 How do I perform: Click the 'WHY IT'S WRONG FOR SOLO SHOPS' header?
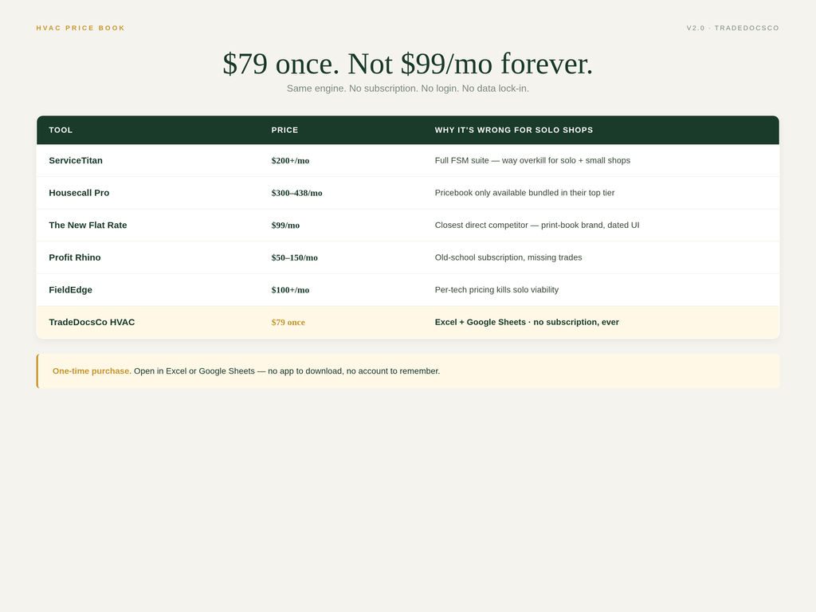(514, 130)
